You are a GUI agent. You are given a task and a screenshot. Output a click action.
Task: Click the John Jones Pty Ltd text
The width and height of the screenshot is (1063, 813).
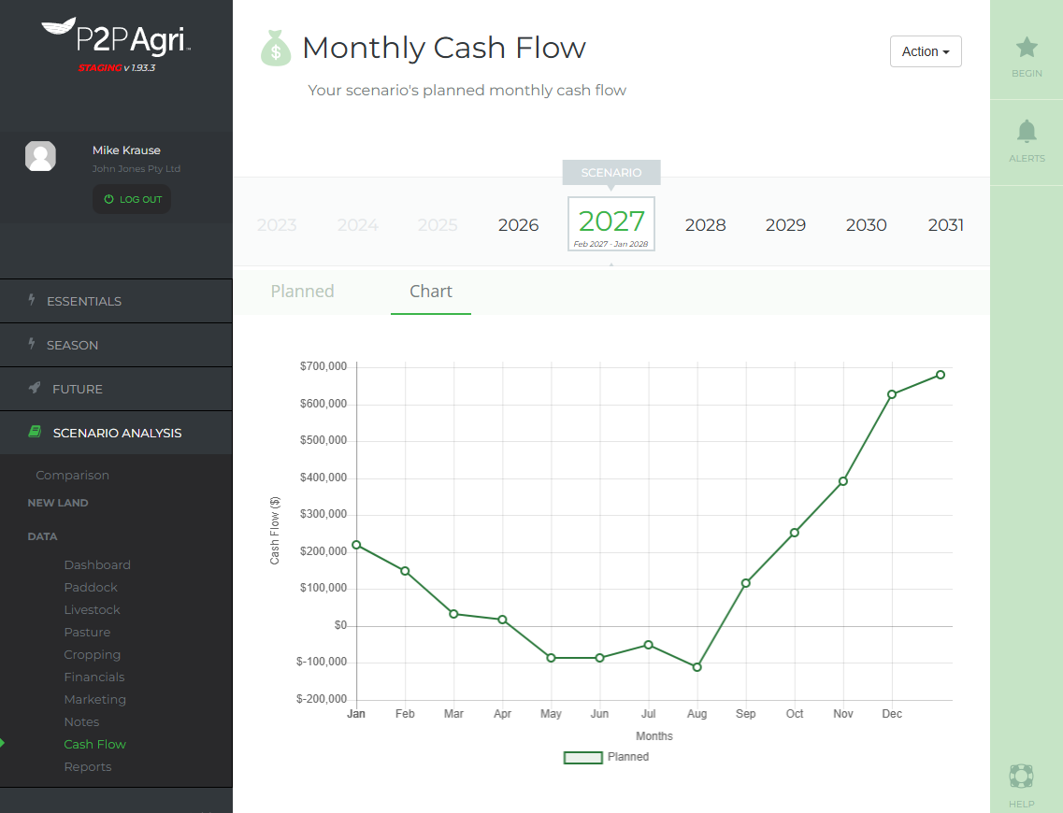pyautogui.click(x=136, y=169)
